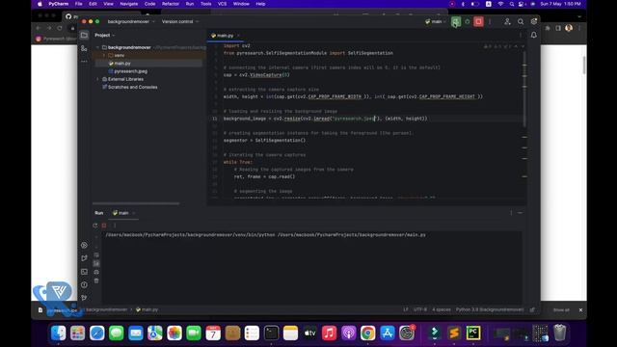Toggle Scroll to End icon in Run gutter
Viewport: 617px width, 347px height.
pos(96,263)
